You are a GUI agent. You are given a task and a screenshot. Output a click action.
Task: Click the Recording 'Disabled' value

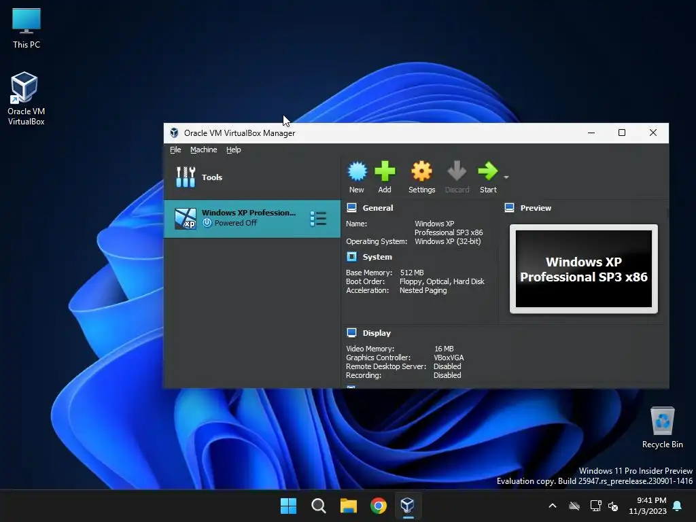(447, 375)
